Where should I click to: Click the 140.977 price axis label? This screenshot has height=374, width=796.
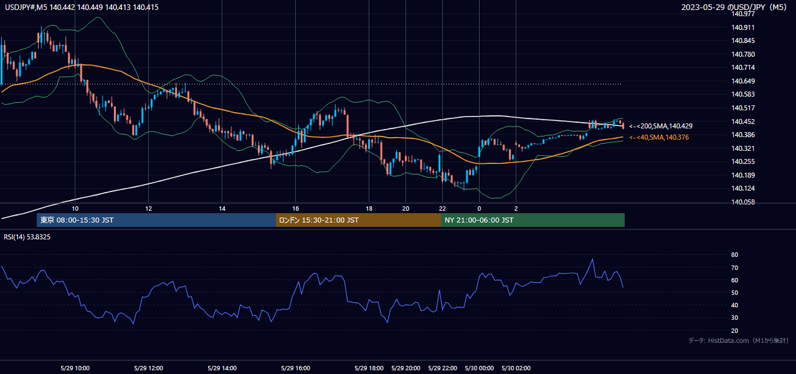[x=743, y=14]
